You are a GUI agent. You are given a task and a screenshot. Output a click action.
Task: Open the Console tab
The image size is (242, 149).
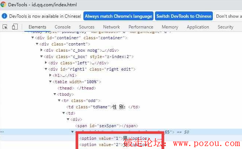click(x=62, y=27)
